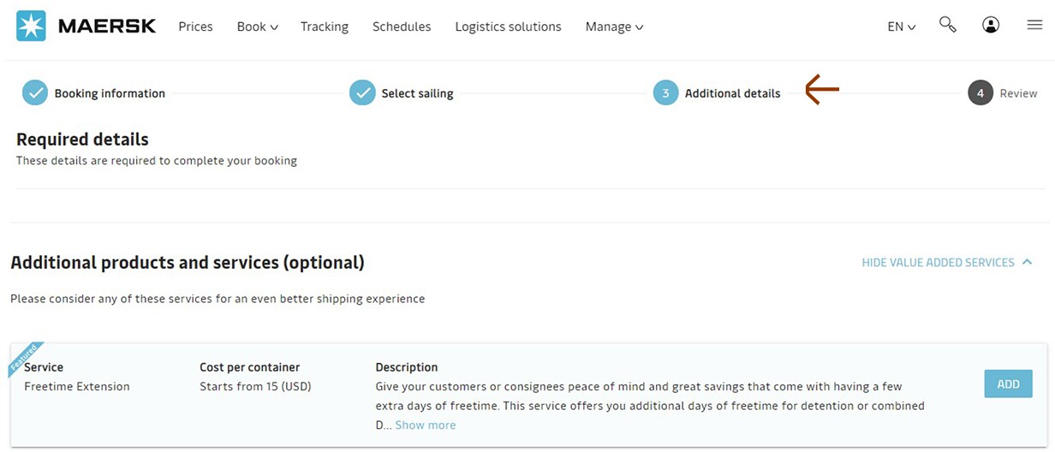Click the Featured ribbon badge
Screen dimensions: 1055x452
[24, 358]
